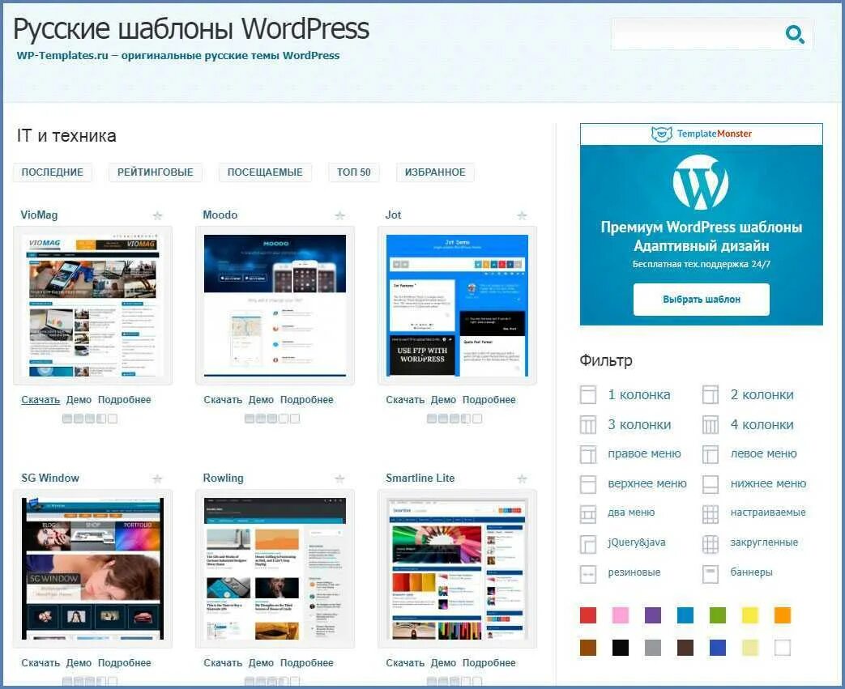This screenshot has height=689, width=845.
Task: Click the 'Фильтр' heading
Action: click(x=606, y=360)
